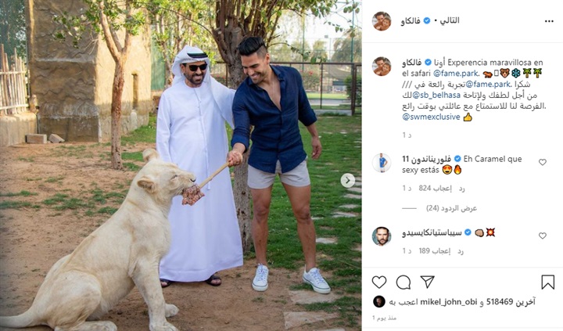Like the fist emoji comment heart
The height and width of the screenshot is (331, 563).
pos(542,236)
